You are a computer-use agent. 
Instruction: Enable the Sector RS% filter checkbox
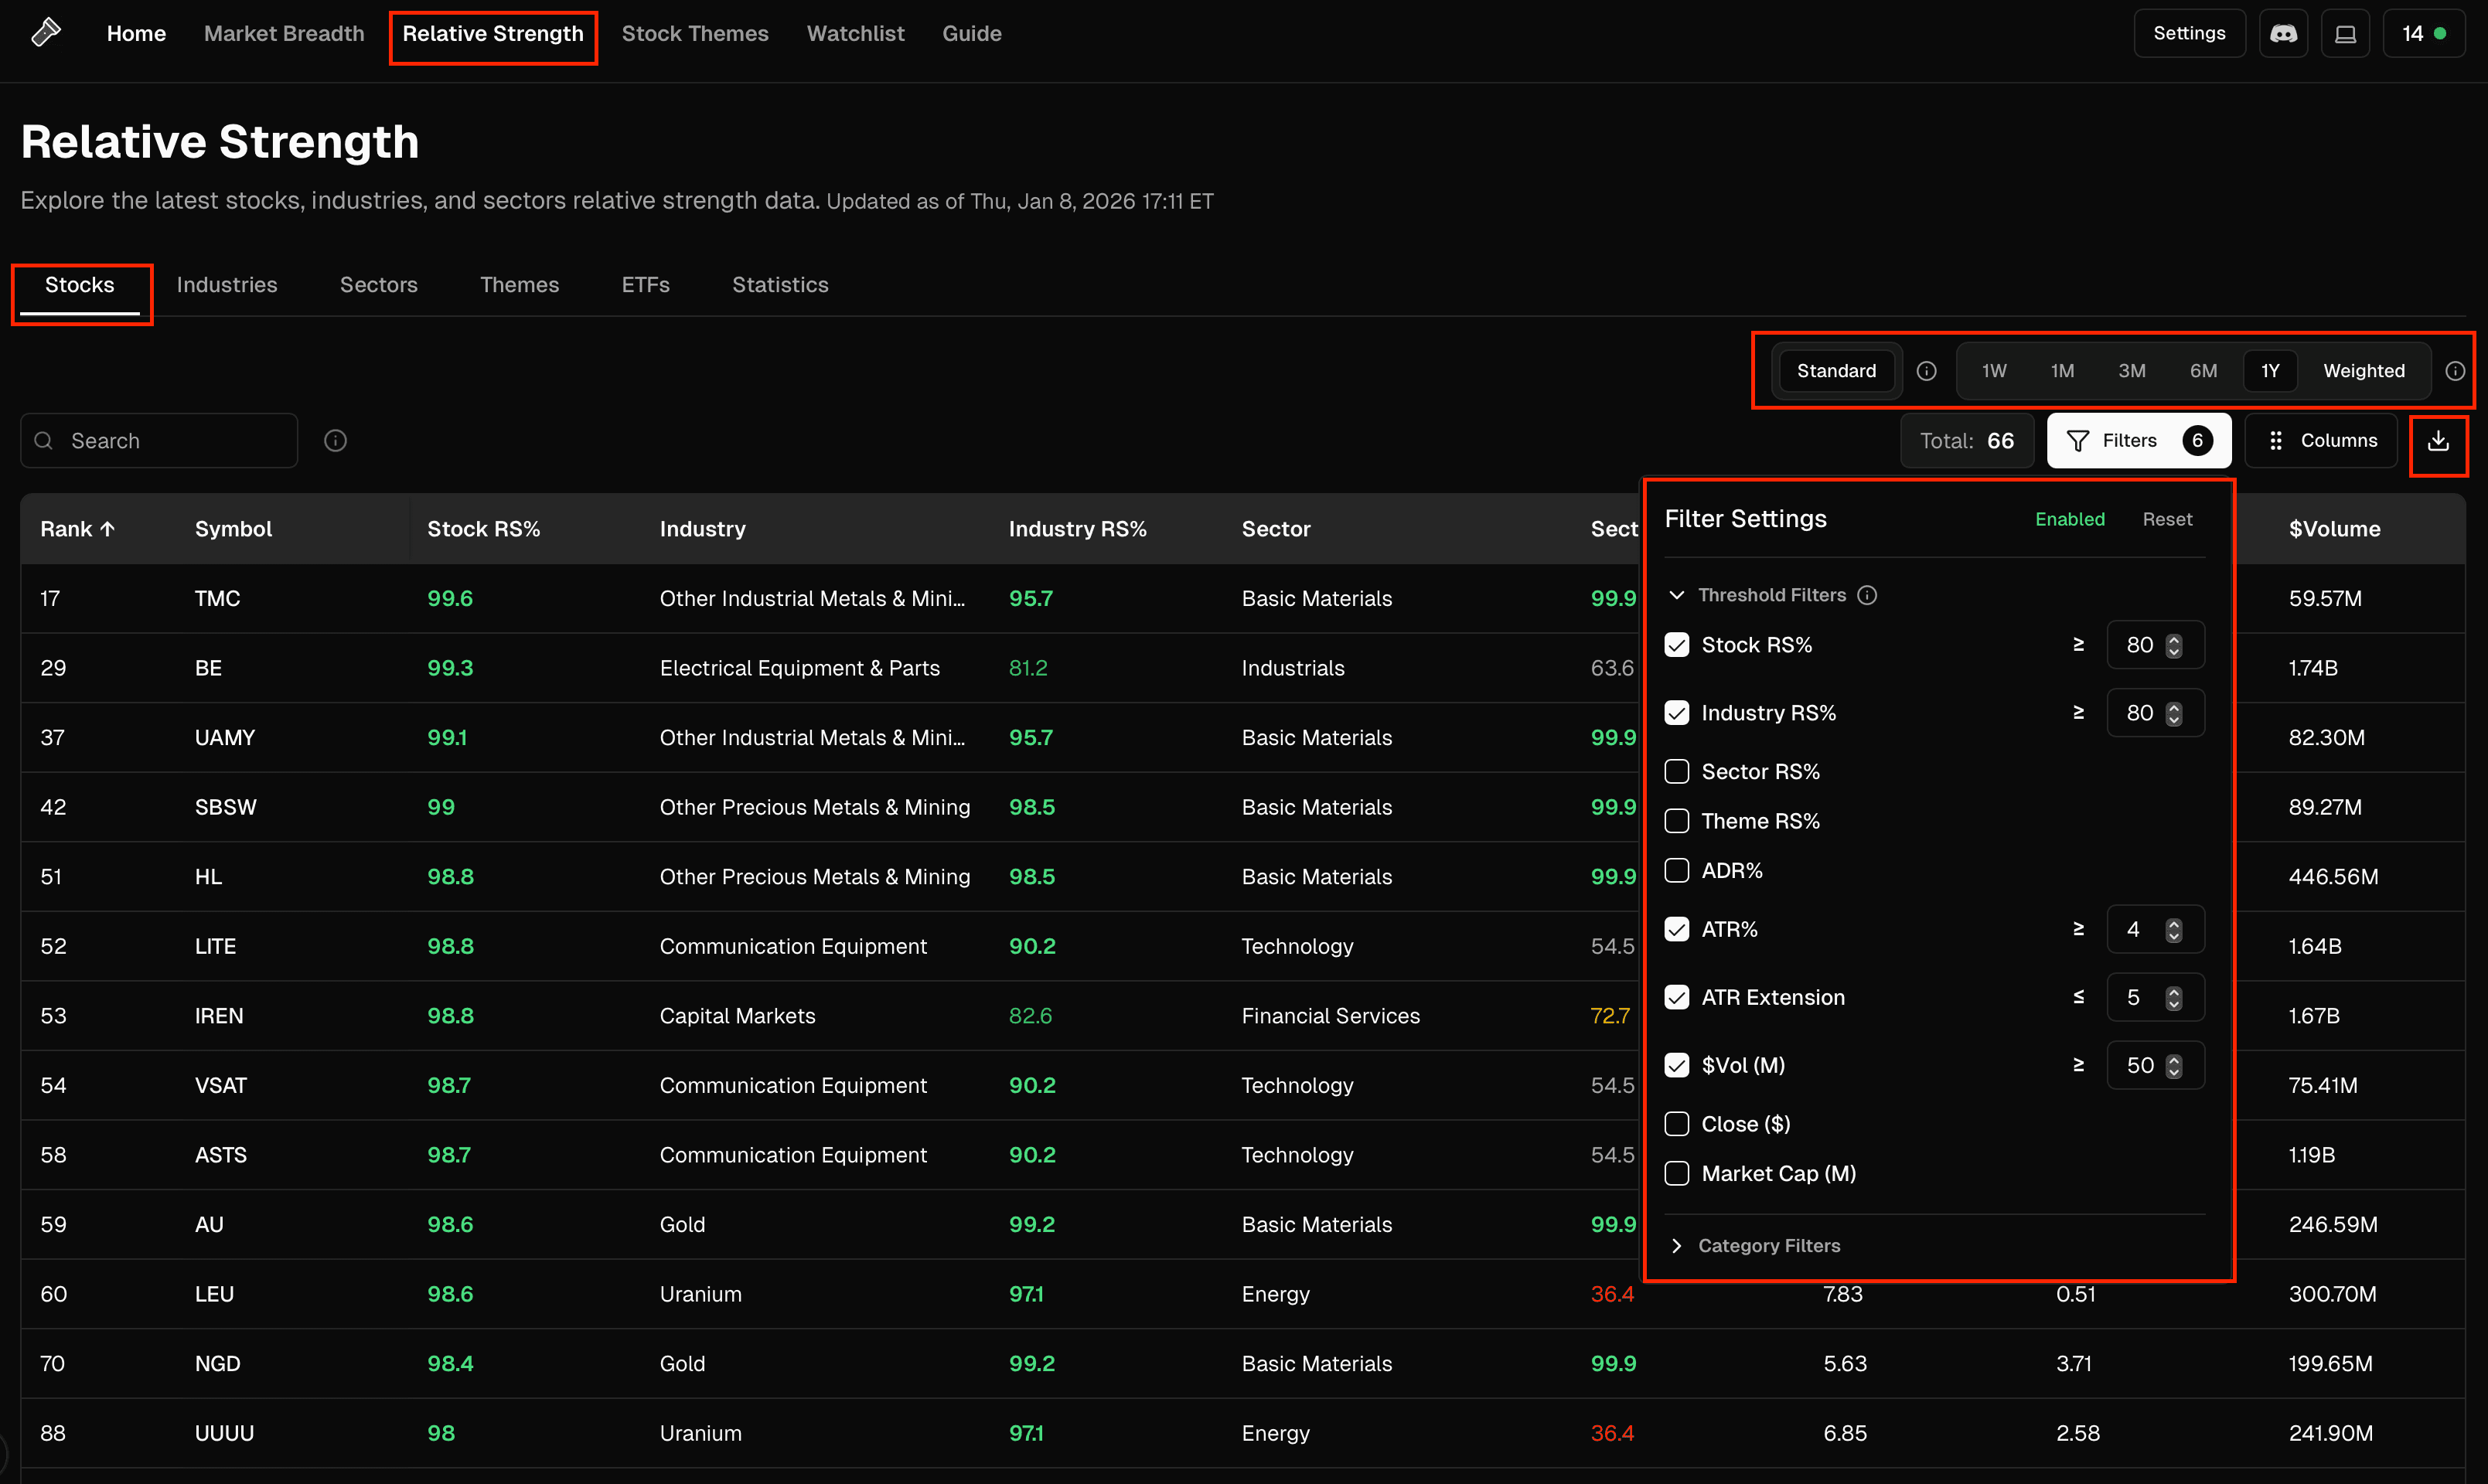pyautogui.click(x=1677, y=772)
